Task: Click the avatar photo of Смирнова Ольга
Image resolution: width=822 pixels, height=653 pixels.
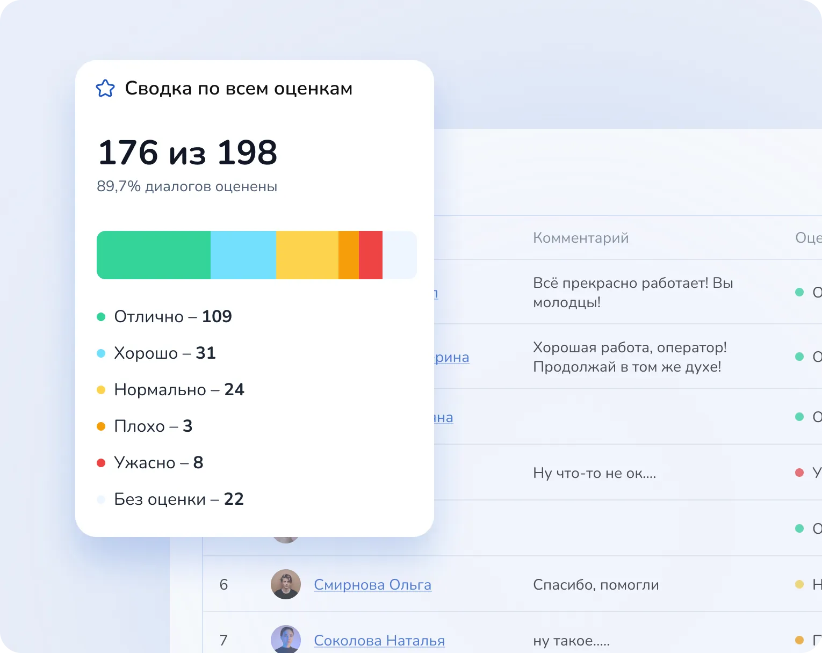Action: (x=286, y=585)
